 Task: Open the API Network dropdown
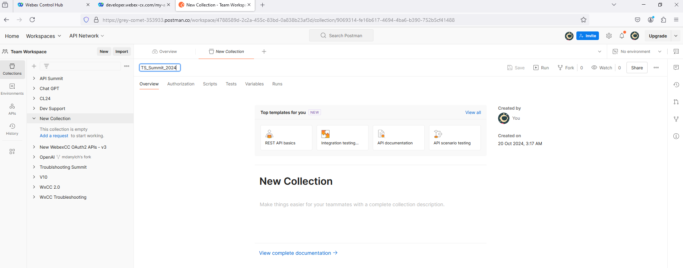(87, 36)
